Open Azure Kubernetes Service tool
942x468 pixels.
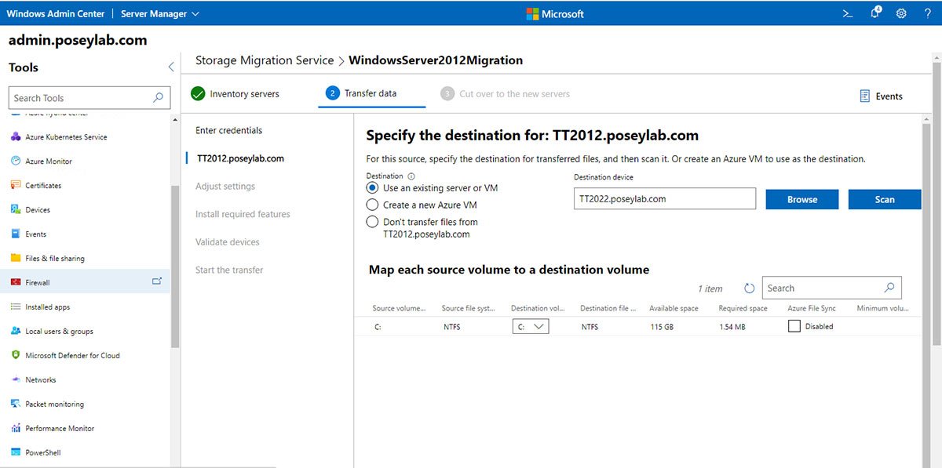click(x=66, y=137)
